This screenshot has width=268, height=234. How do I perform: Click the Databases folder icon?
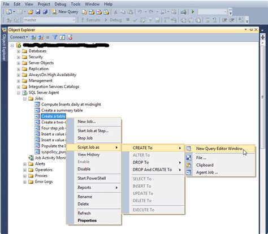point(24,51)
